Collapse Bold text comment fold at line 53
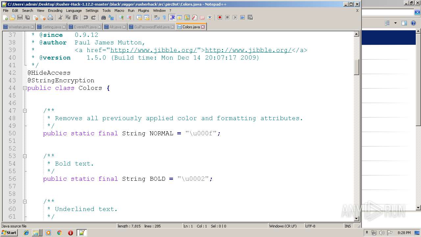 [x=25, y=156]
